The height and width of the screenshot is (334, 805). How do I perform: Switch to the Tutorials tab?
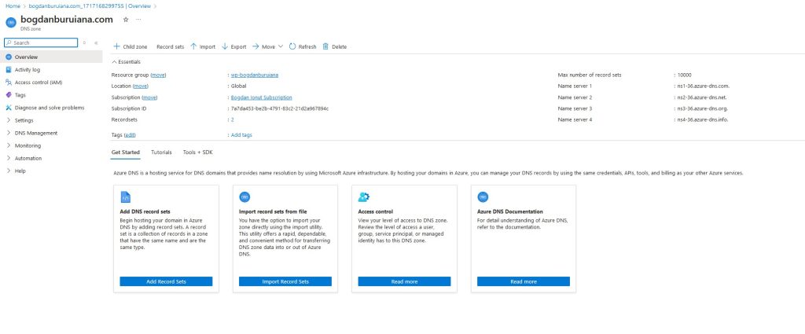tap(161, 152)
